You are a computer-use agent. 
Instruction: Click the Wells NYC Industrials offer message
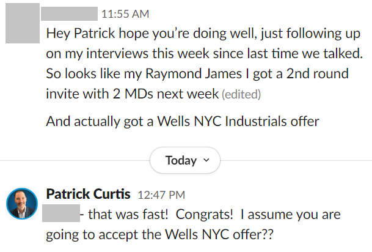pos(183,121)
